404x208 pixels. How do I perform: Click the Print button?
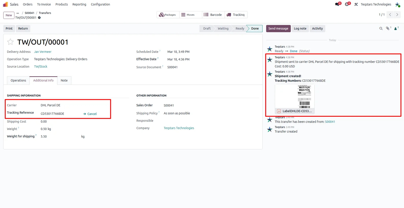9,29
